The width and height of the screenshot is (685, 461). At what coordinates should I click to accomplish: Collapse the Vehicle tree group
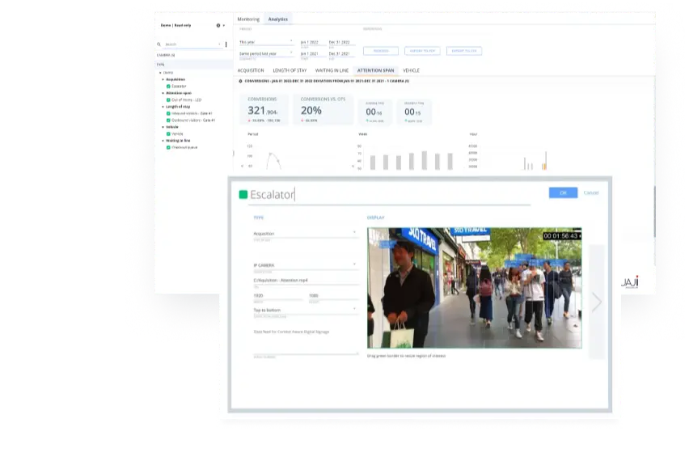pyautogui.click(x=163, y=127)
